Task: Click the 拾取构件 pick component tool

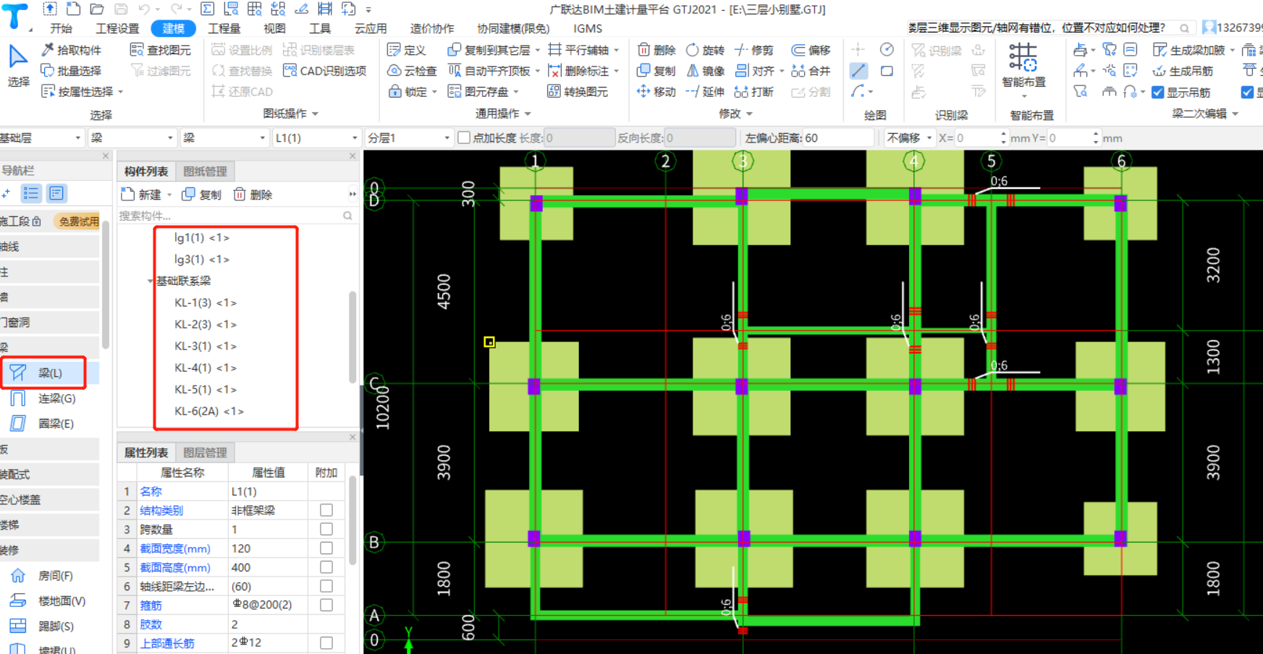Action: pos(71,50)
